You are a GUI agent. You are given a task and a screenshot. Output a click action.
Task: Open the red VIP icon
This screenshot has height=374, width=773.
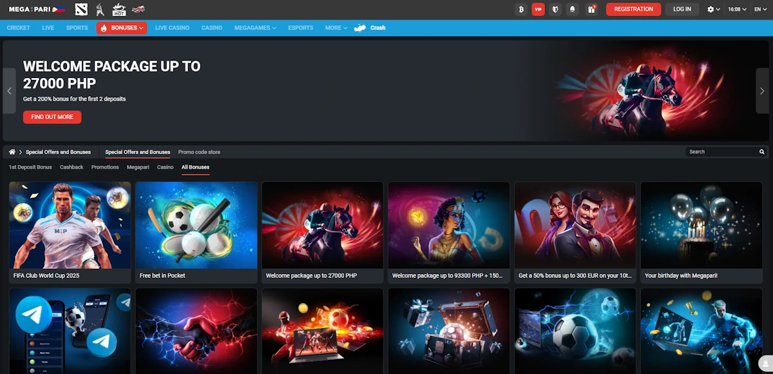(539, 9)
